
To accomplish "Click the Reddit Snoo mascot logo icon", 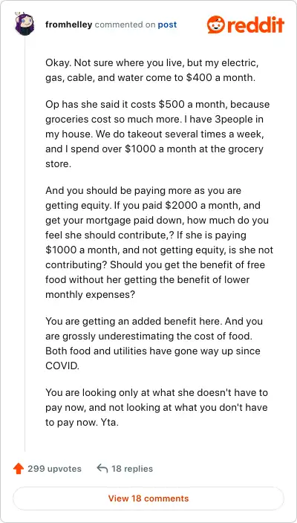I will (x=216, y=25).
